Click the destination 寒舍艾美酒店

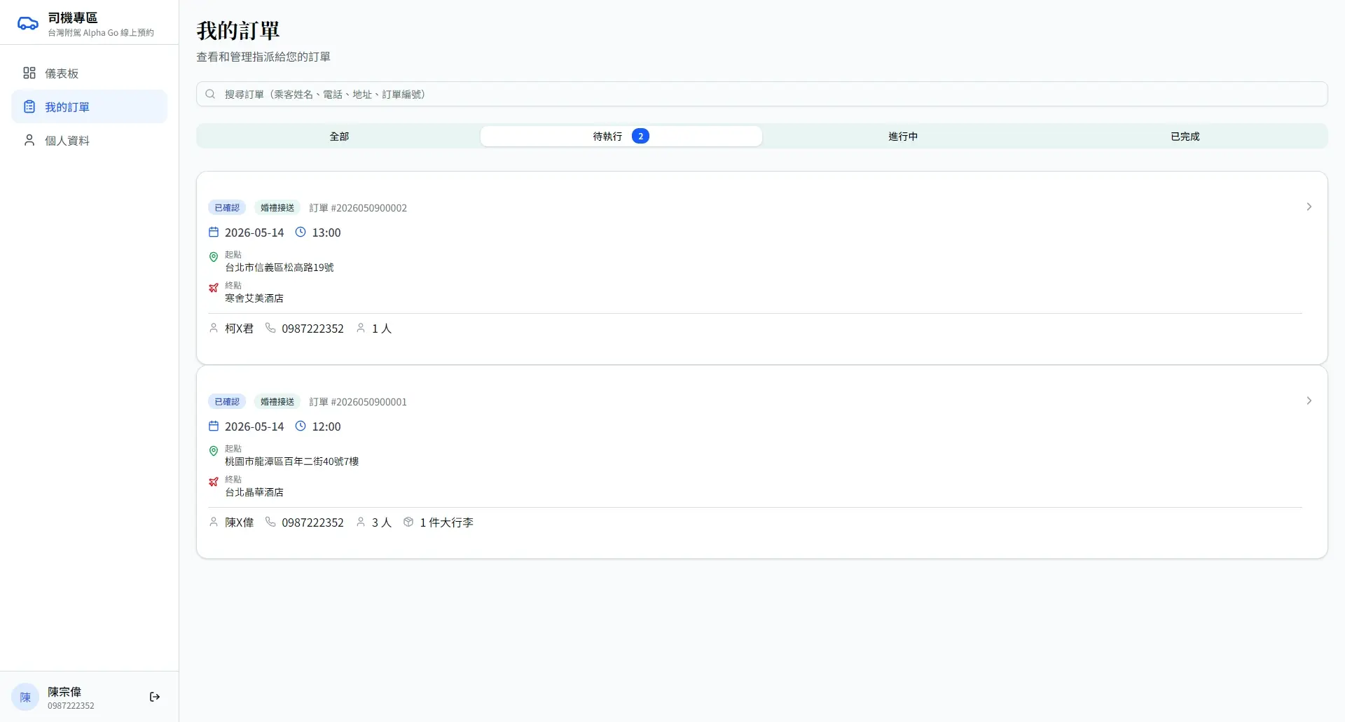pyautogui.click(x=254, y=298)
